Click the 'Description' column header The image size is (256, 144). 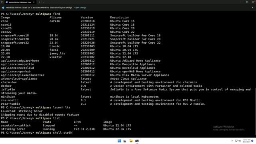click(120, 18)
